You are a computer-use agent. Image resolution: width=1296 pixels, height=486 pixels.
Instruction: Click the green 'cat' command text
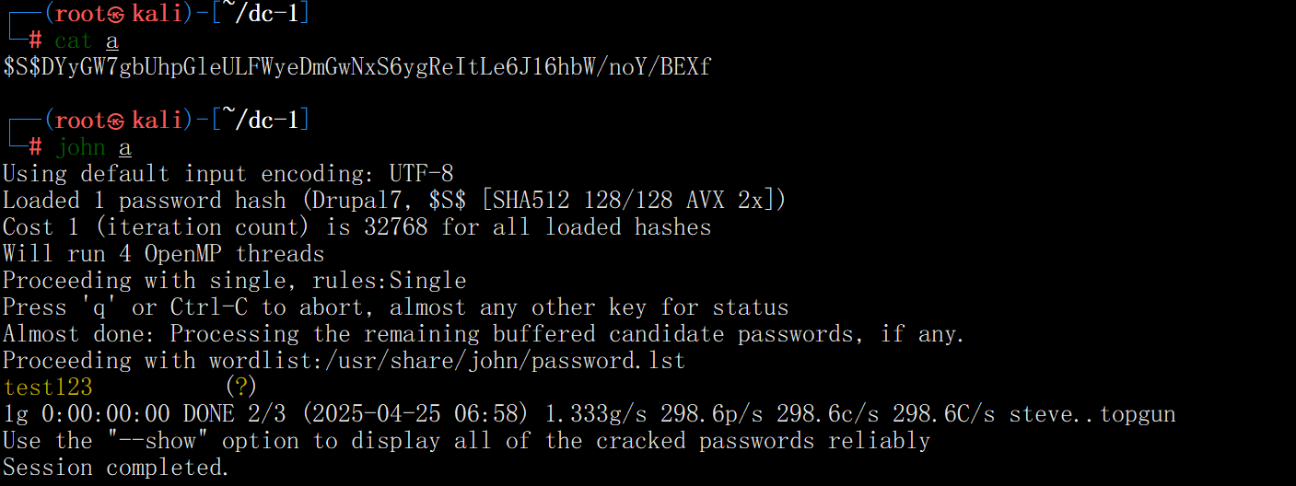[74, 40]
